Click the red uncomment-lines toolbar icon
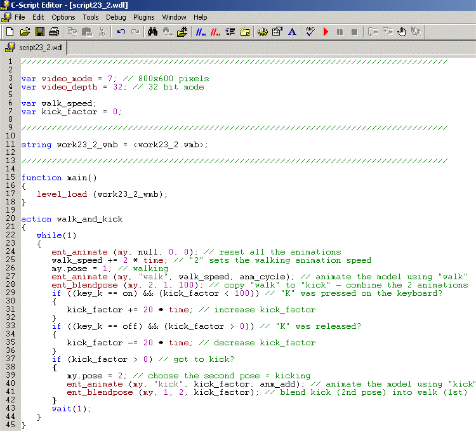Screen dimensions: 476x431 215,32
